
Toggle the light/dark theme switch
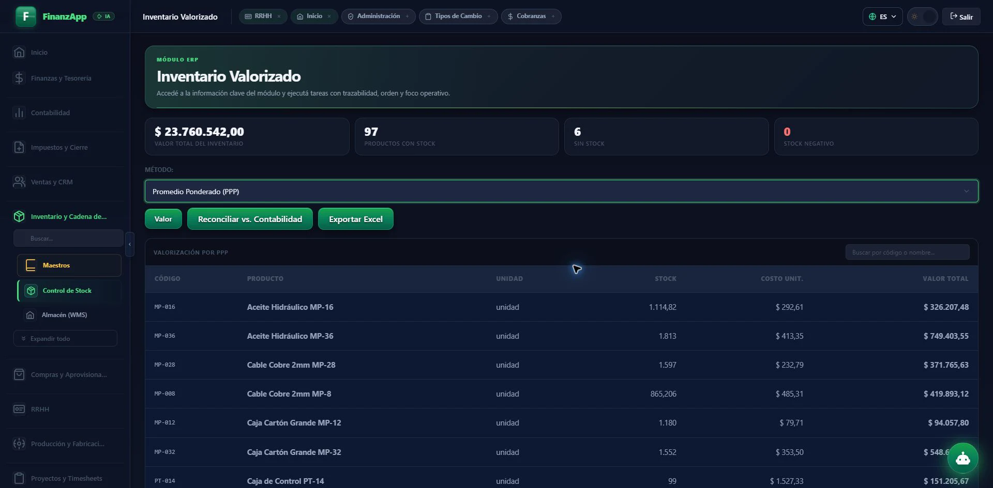pyautogui.click(x=922, y=17)
